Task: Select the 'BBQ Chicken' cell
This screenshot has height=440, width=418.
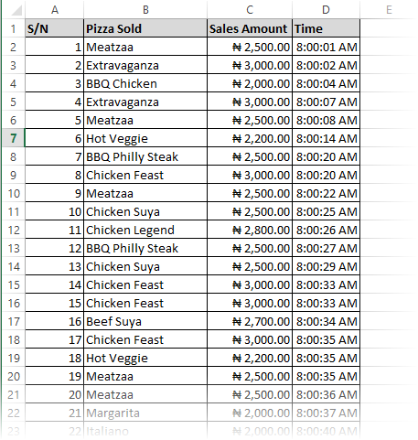Action: [x=145, y=83]
